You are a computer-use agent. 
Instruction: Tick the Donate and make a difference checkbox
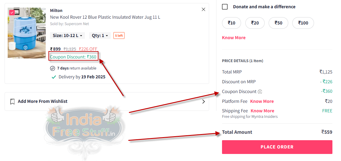(225, 7)
